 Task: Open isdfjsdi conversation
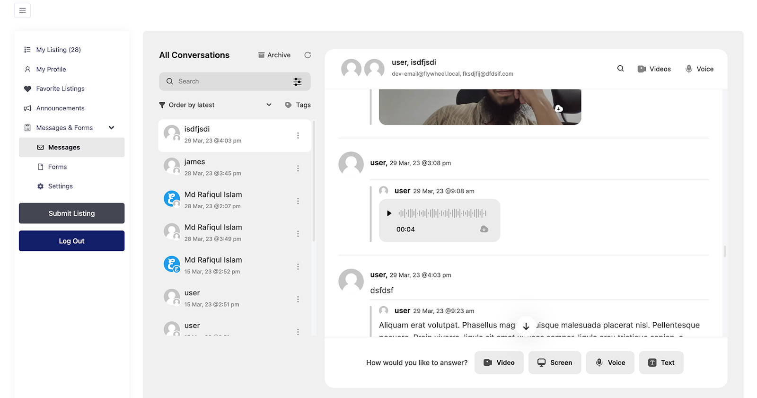[x=235, y=135]
